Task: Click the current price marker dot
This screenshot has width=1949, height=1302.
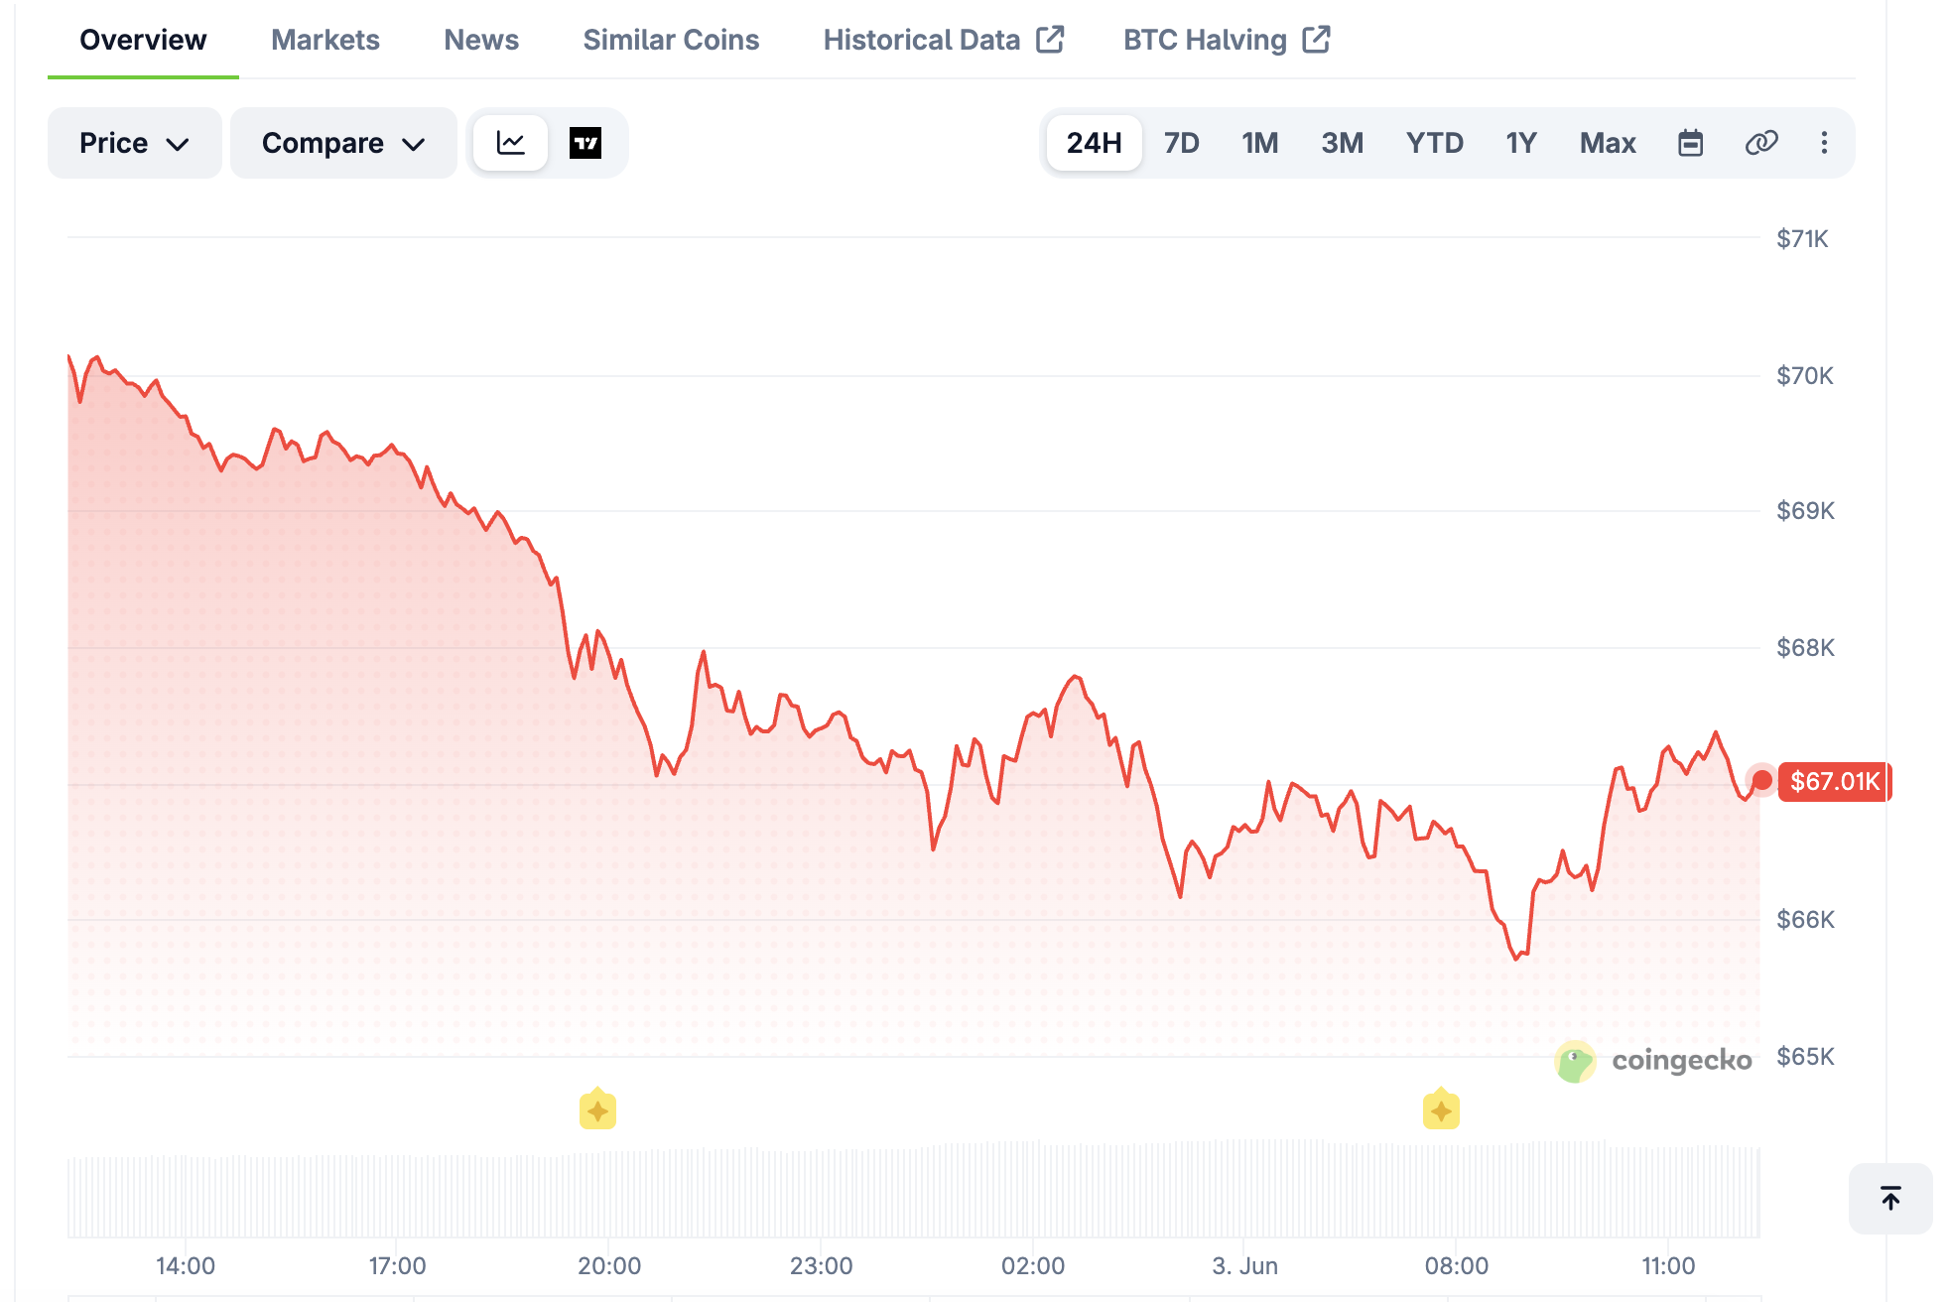Action: click(1761, 781)
